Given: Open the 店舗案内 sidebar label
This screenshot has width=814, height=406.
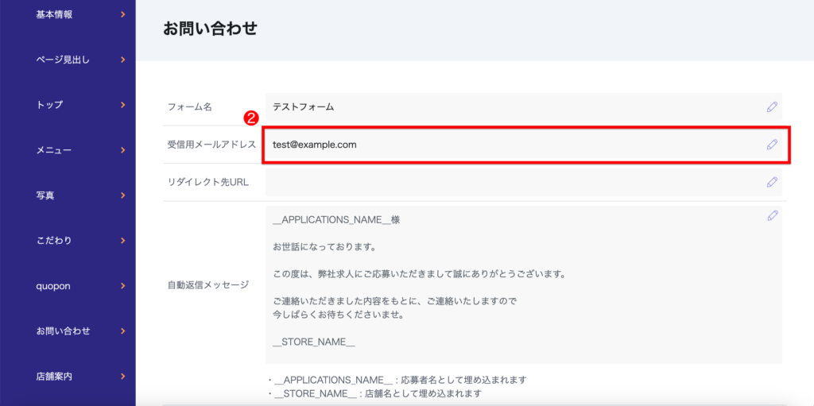Looking at the screenshot, I should coord(54,377).
